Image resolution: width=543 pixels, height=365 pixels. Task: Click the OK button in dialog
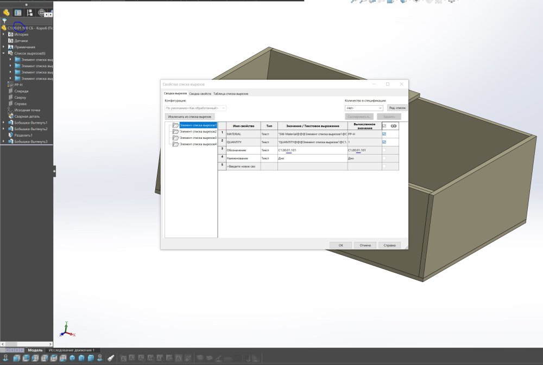(x=341, y=245)
